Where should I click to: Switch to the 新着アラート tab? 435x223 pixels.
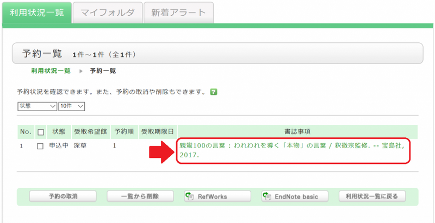click(x=179, y=12)
